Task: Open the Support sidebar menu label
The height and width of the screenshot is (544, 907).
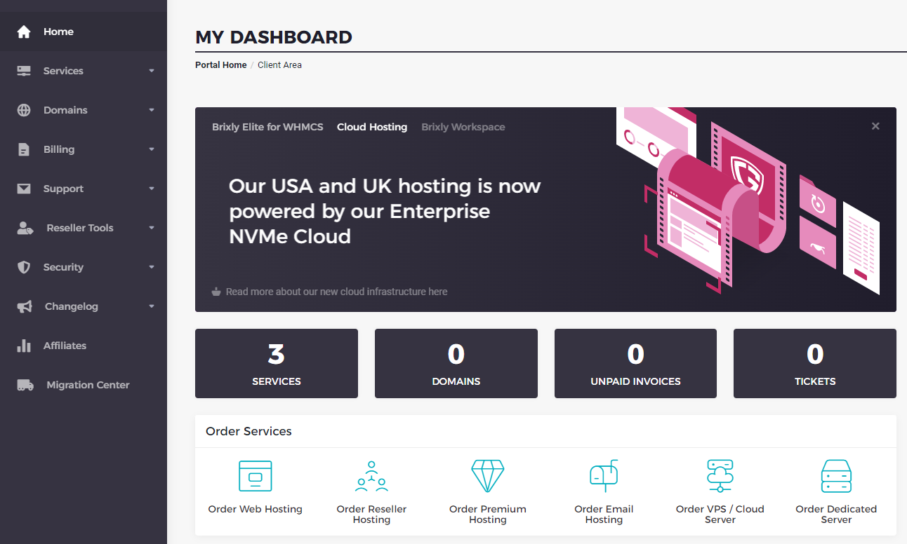Action: 63,189
